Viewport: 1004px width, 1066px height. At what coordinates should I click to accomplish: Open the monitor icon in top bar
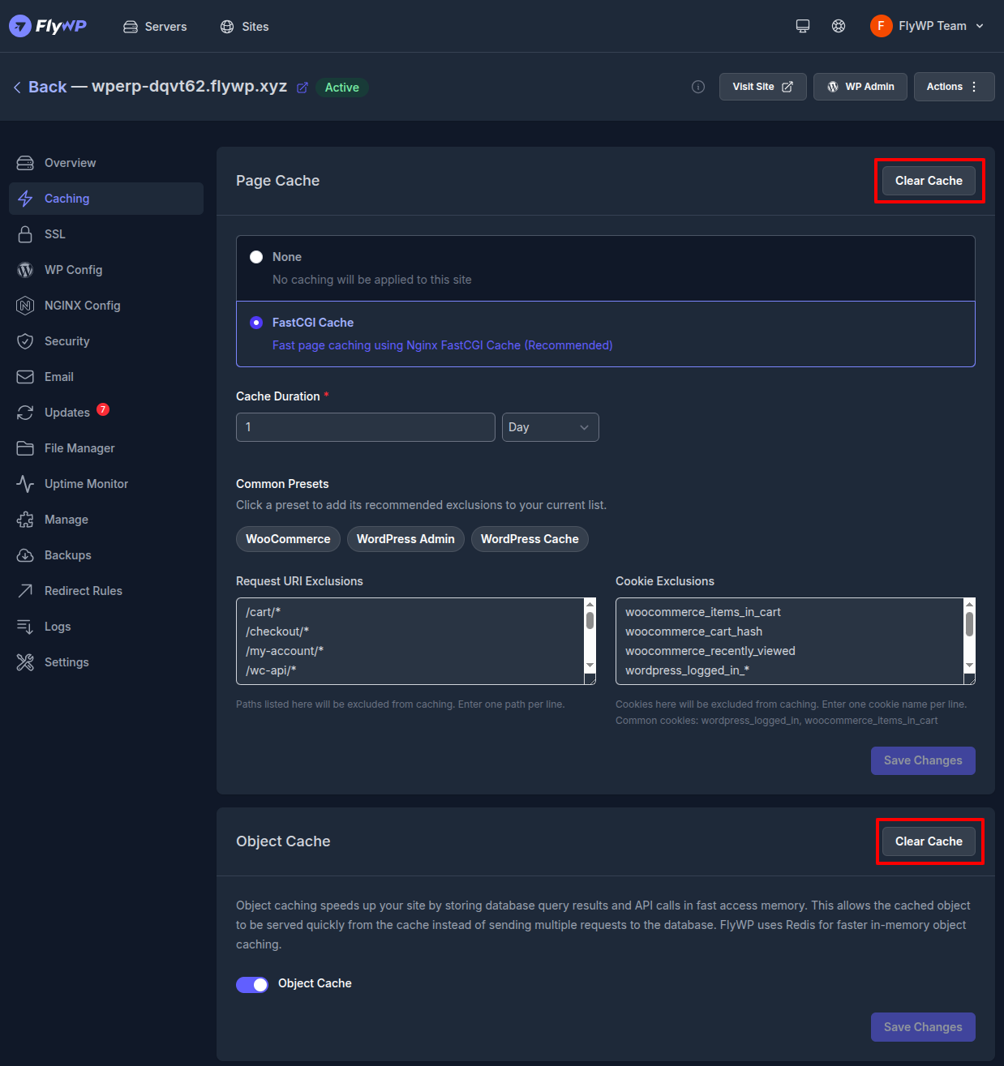pos(803,26)
